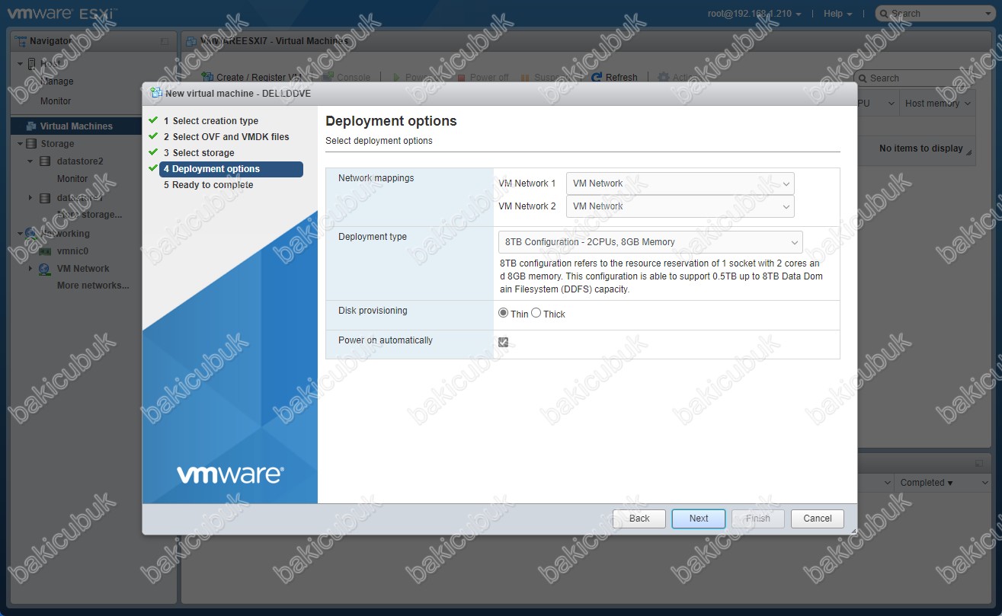Click the Navigator panel collapse icon
Viewport: 1002px width, 616px height.
click(165, 42)
